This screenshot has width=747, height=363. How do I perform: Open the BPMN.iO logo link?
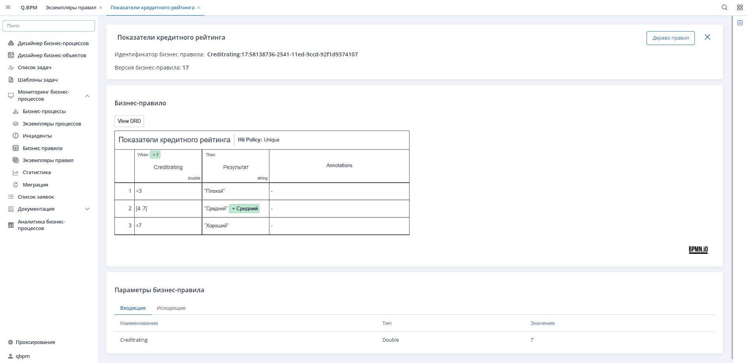698,250
